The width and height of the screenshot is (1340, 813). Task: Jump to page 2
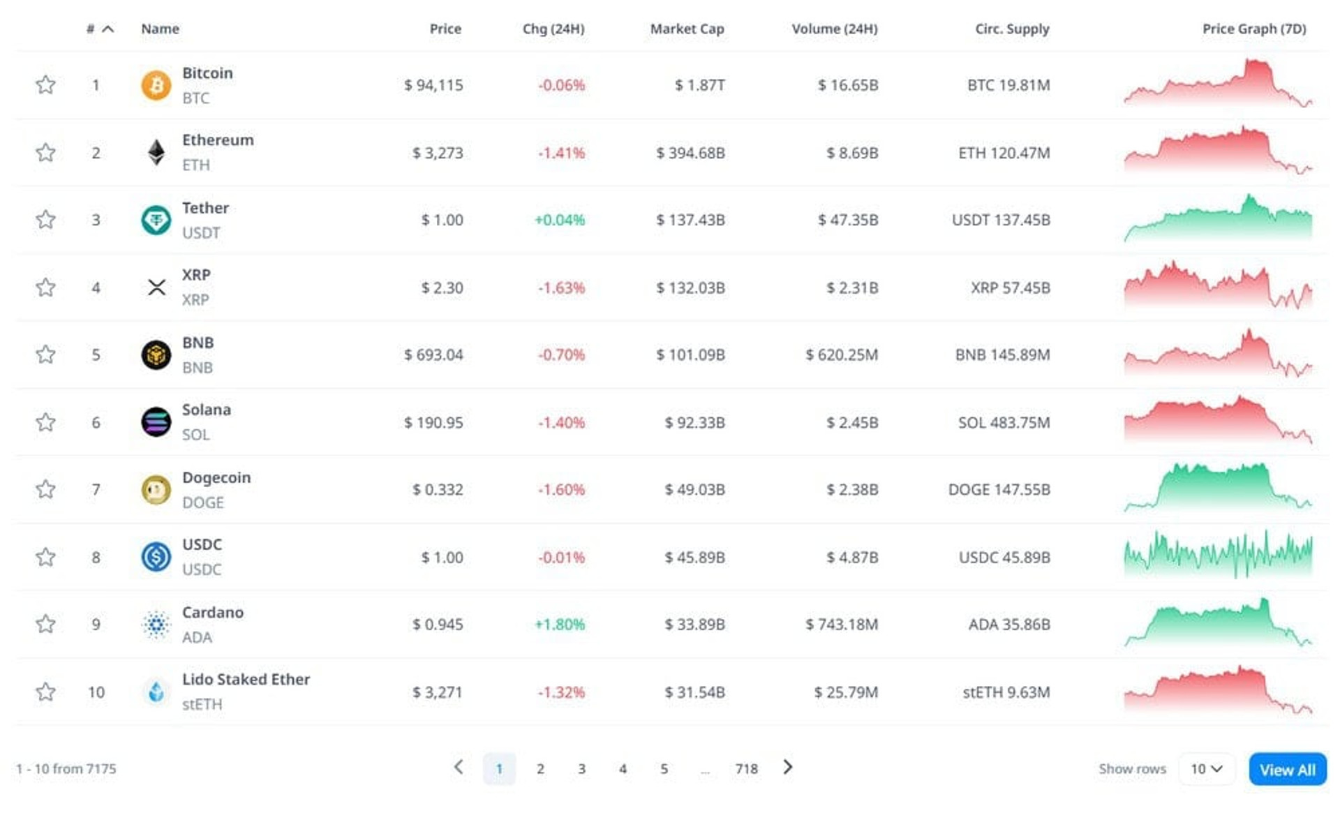click(x=540, y=768)
